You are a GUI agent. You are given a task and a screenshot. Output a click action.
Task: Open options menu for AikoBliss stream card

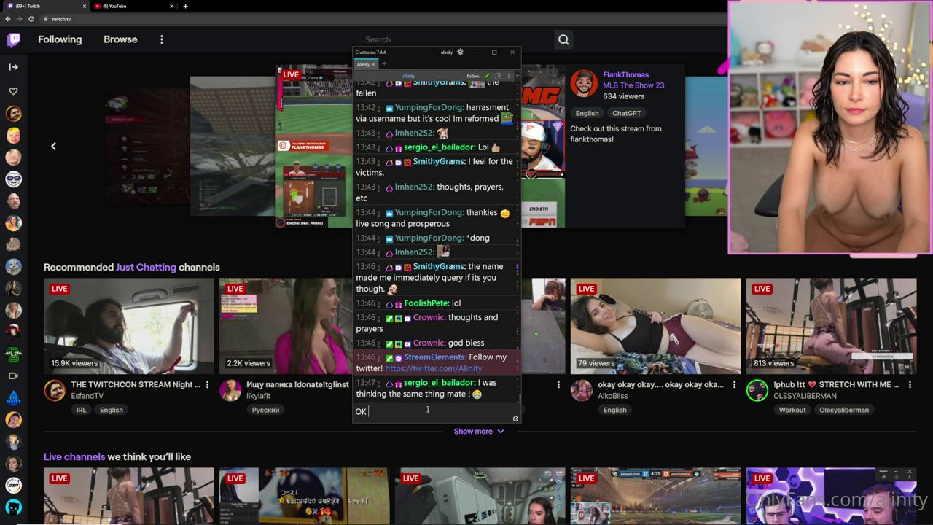point(734,385)
